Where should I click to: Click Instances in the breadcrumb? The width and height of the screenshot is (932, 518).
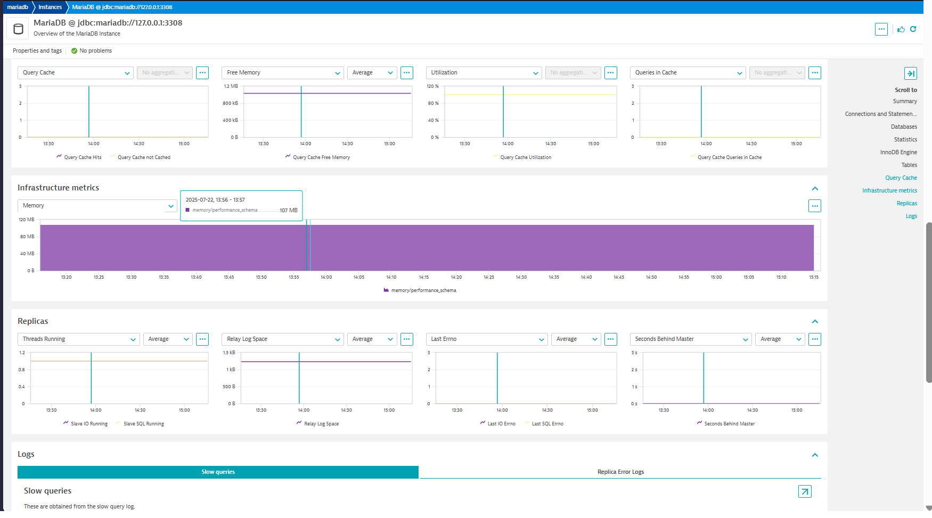[x=50, y=7]
